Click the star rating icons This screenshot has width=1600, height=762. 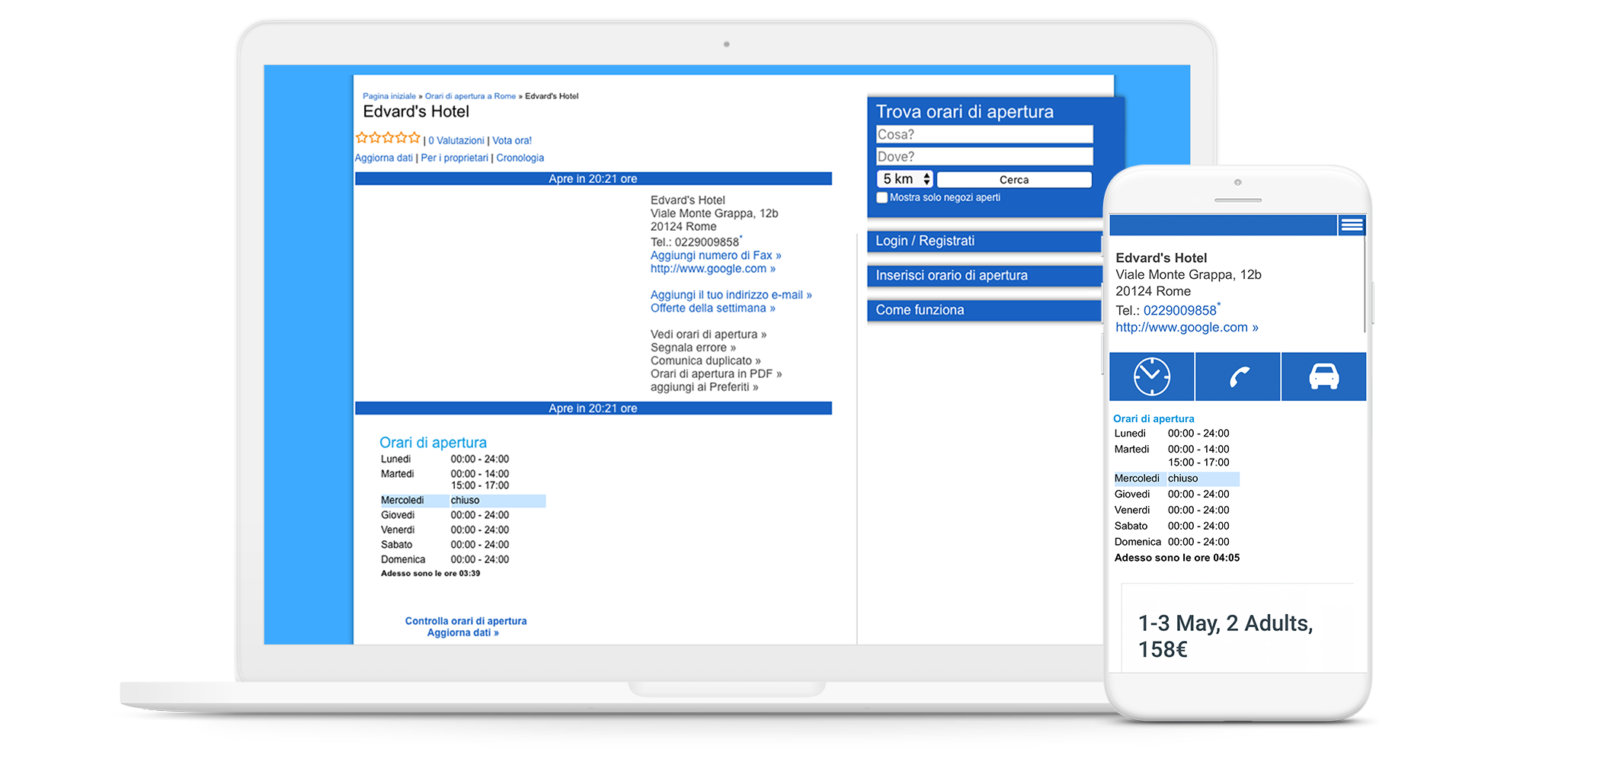tap(388, 138)
